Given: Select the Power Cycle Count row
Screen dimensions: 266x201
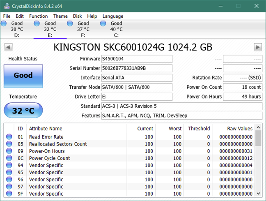Looking at the screenshot, I should 129,158.
